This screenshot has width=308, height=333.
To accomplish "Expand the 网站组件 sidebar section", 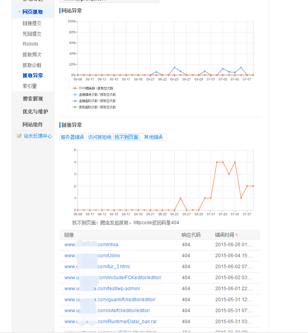I will (x=33, y=124).
